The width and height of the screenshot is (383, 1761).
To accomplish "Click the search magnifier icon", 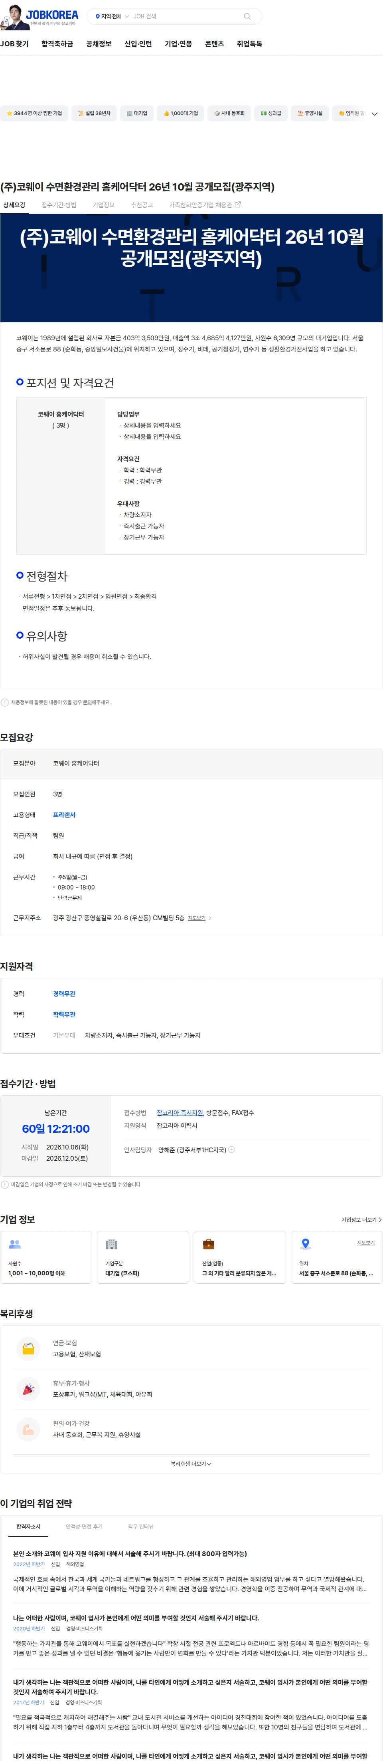I will click(247, 16).
